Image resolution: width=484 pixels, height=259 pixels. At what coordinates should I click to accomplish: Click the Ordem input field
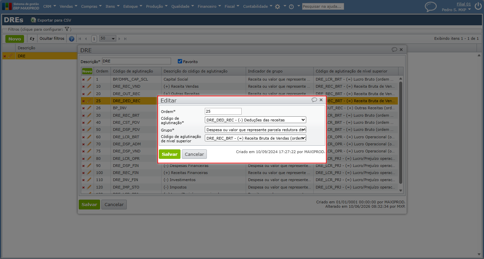point(223,111)
